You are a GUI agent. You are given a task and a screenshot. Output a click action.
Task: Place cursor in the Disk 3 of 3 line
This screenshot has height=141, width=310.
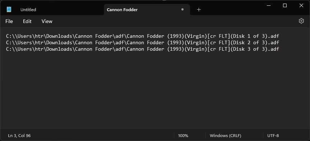[x=143, y=49]
